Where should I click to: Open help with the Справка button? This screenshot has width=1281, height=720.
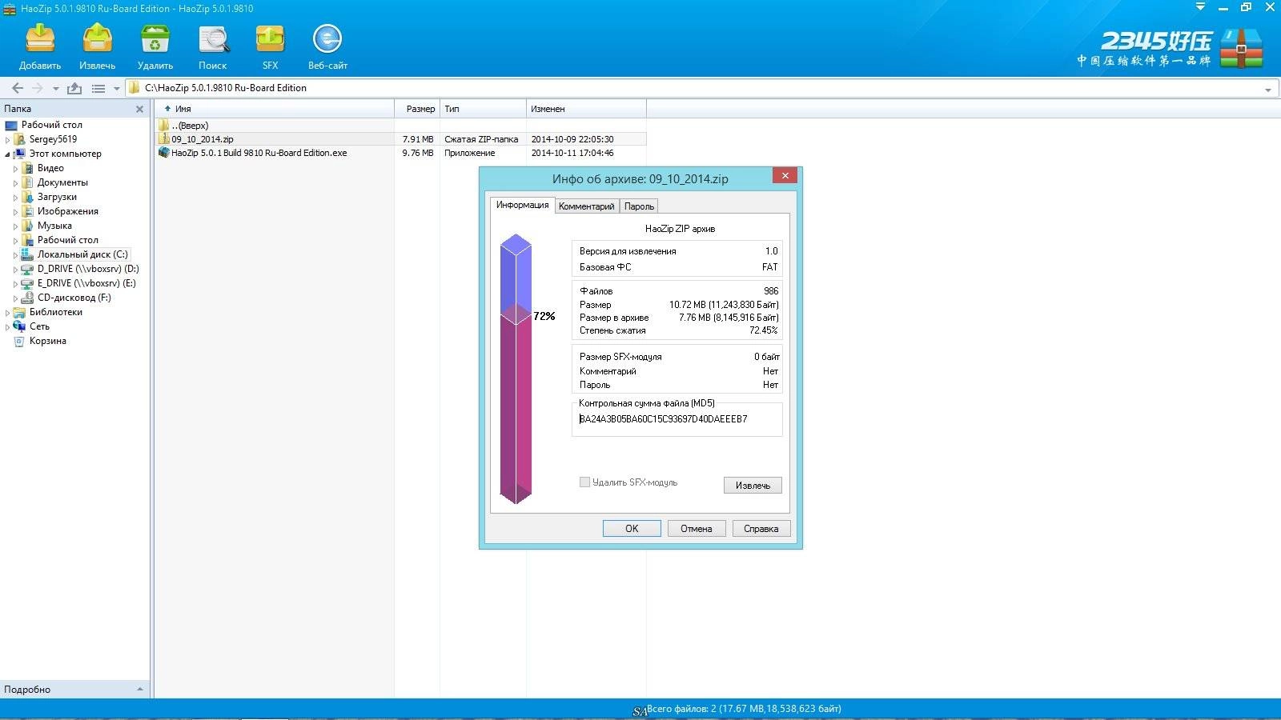(x=761, y=529)
